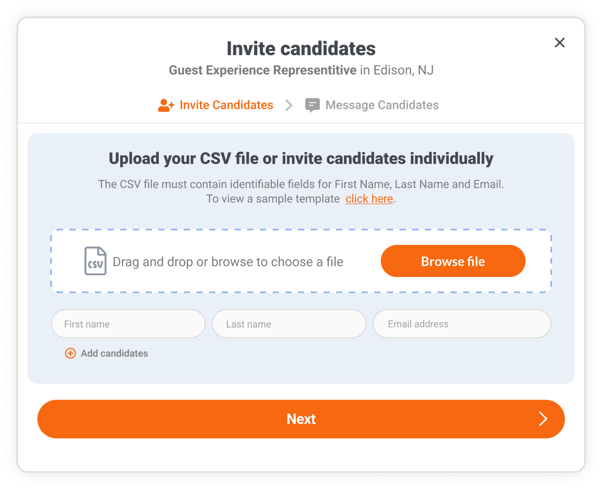Click the speech bubble Message Candidates icon
Image resolution: width=602 pixels, height=489 pixels.
(312, 105)
